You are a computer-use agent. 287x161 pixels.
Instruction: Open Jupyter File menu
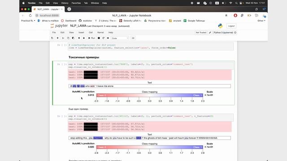[x=54, y=33]
